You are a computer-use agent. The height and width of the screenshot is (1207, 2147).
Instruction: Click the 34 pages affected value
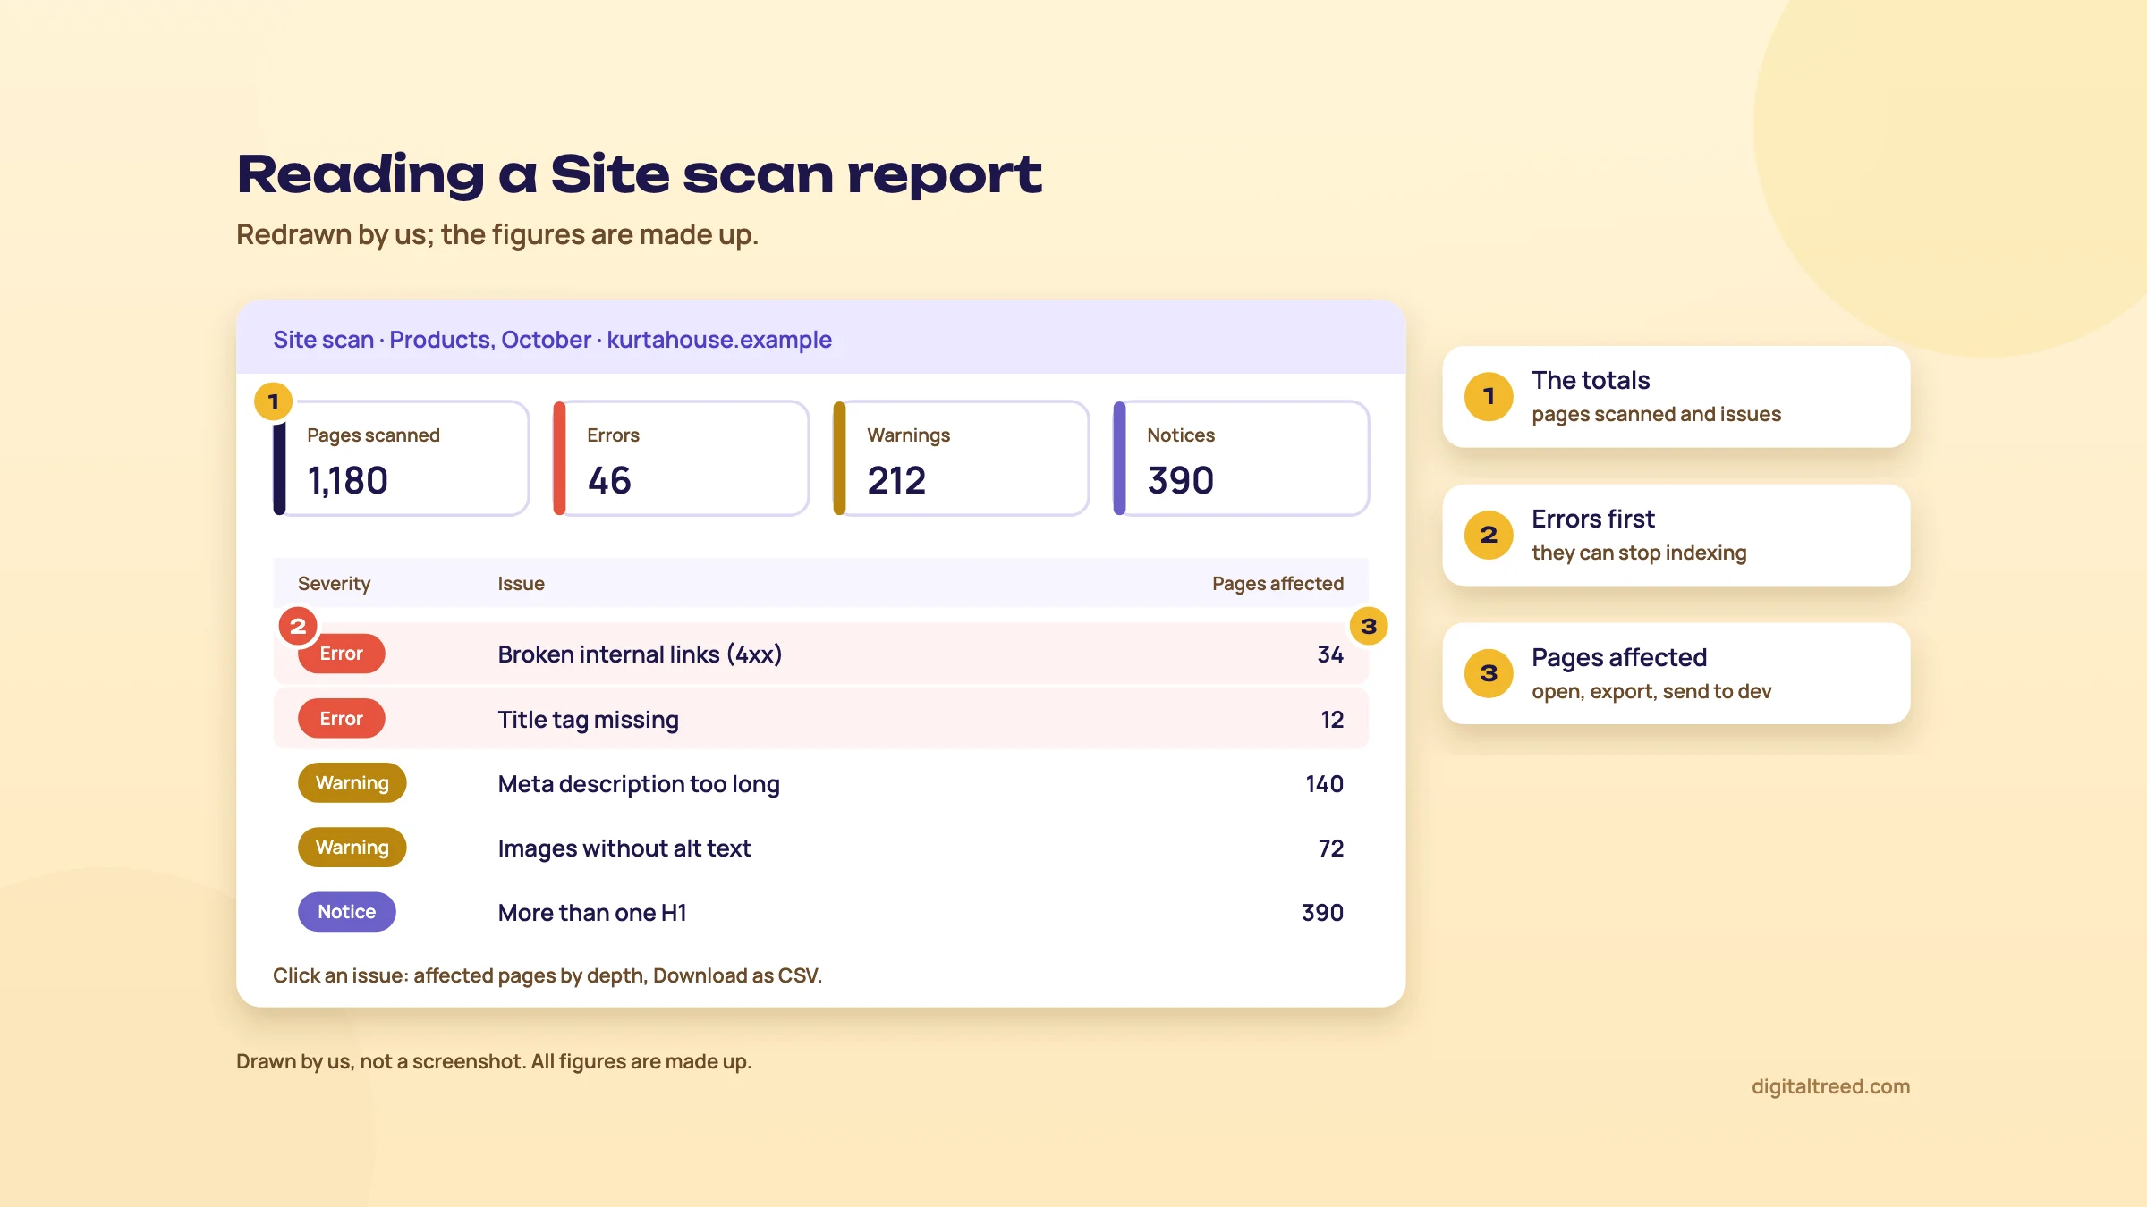(x=1330, y=654)
